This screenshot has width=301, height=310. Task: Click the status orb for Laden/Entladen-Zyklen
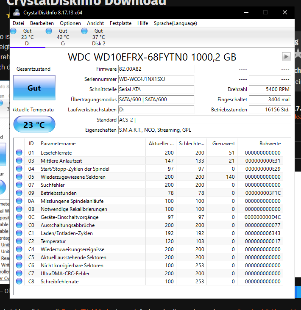(19, 233)
